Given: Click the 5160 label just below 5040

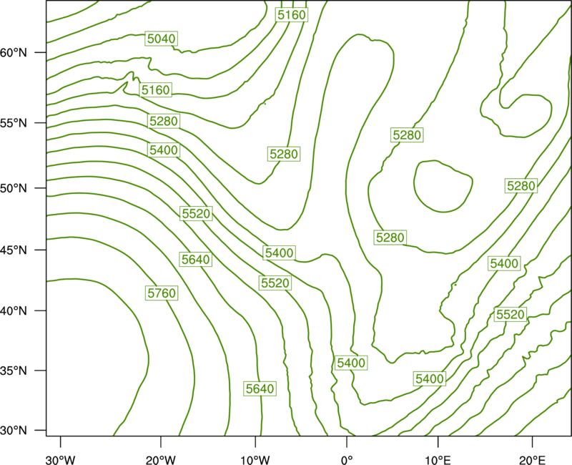Looking at the screenshot, I should (156, 90).
